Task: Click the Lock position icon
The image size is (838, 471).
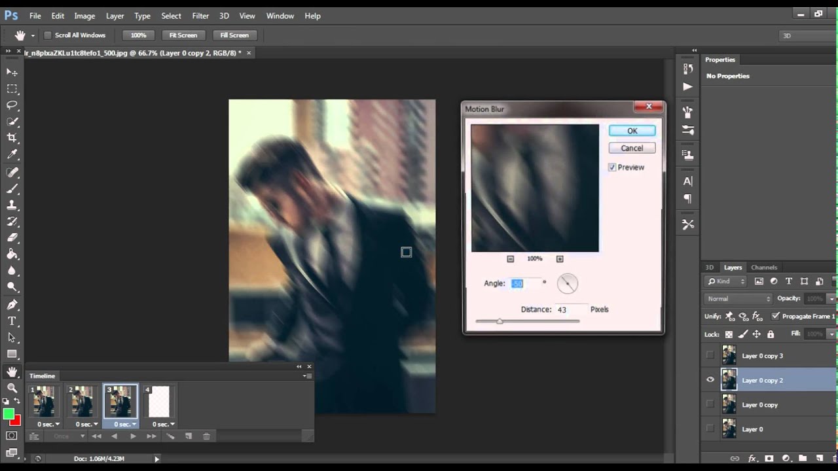Action: (756, 334)
